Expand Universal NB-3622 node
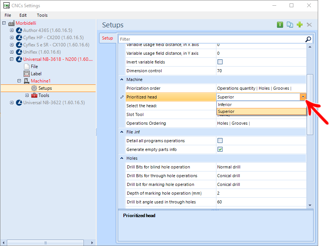 12,103
